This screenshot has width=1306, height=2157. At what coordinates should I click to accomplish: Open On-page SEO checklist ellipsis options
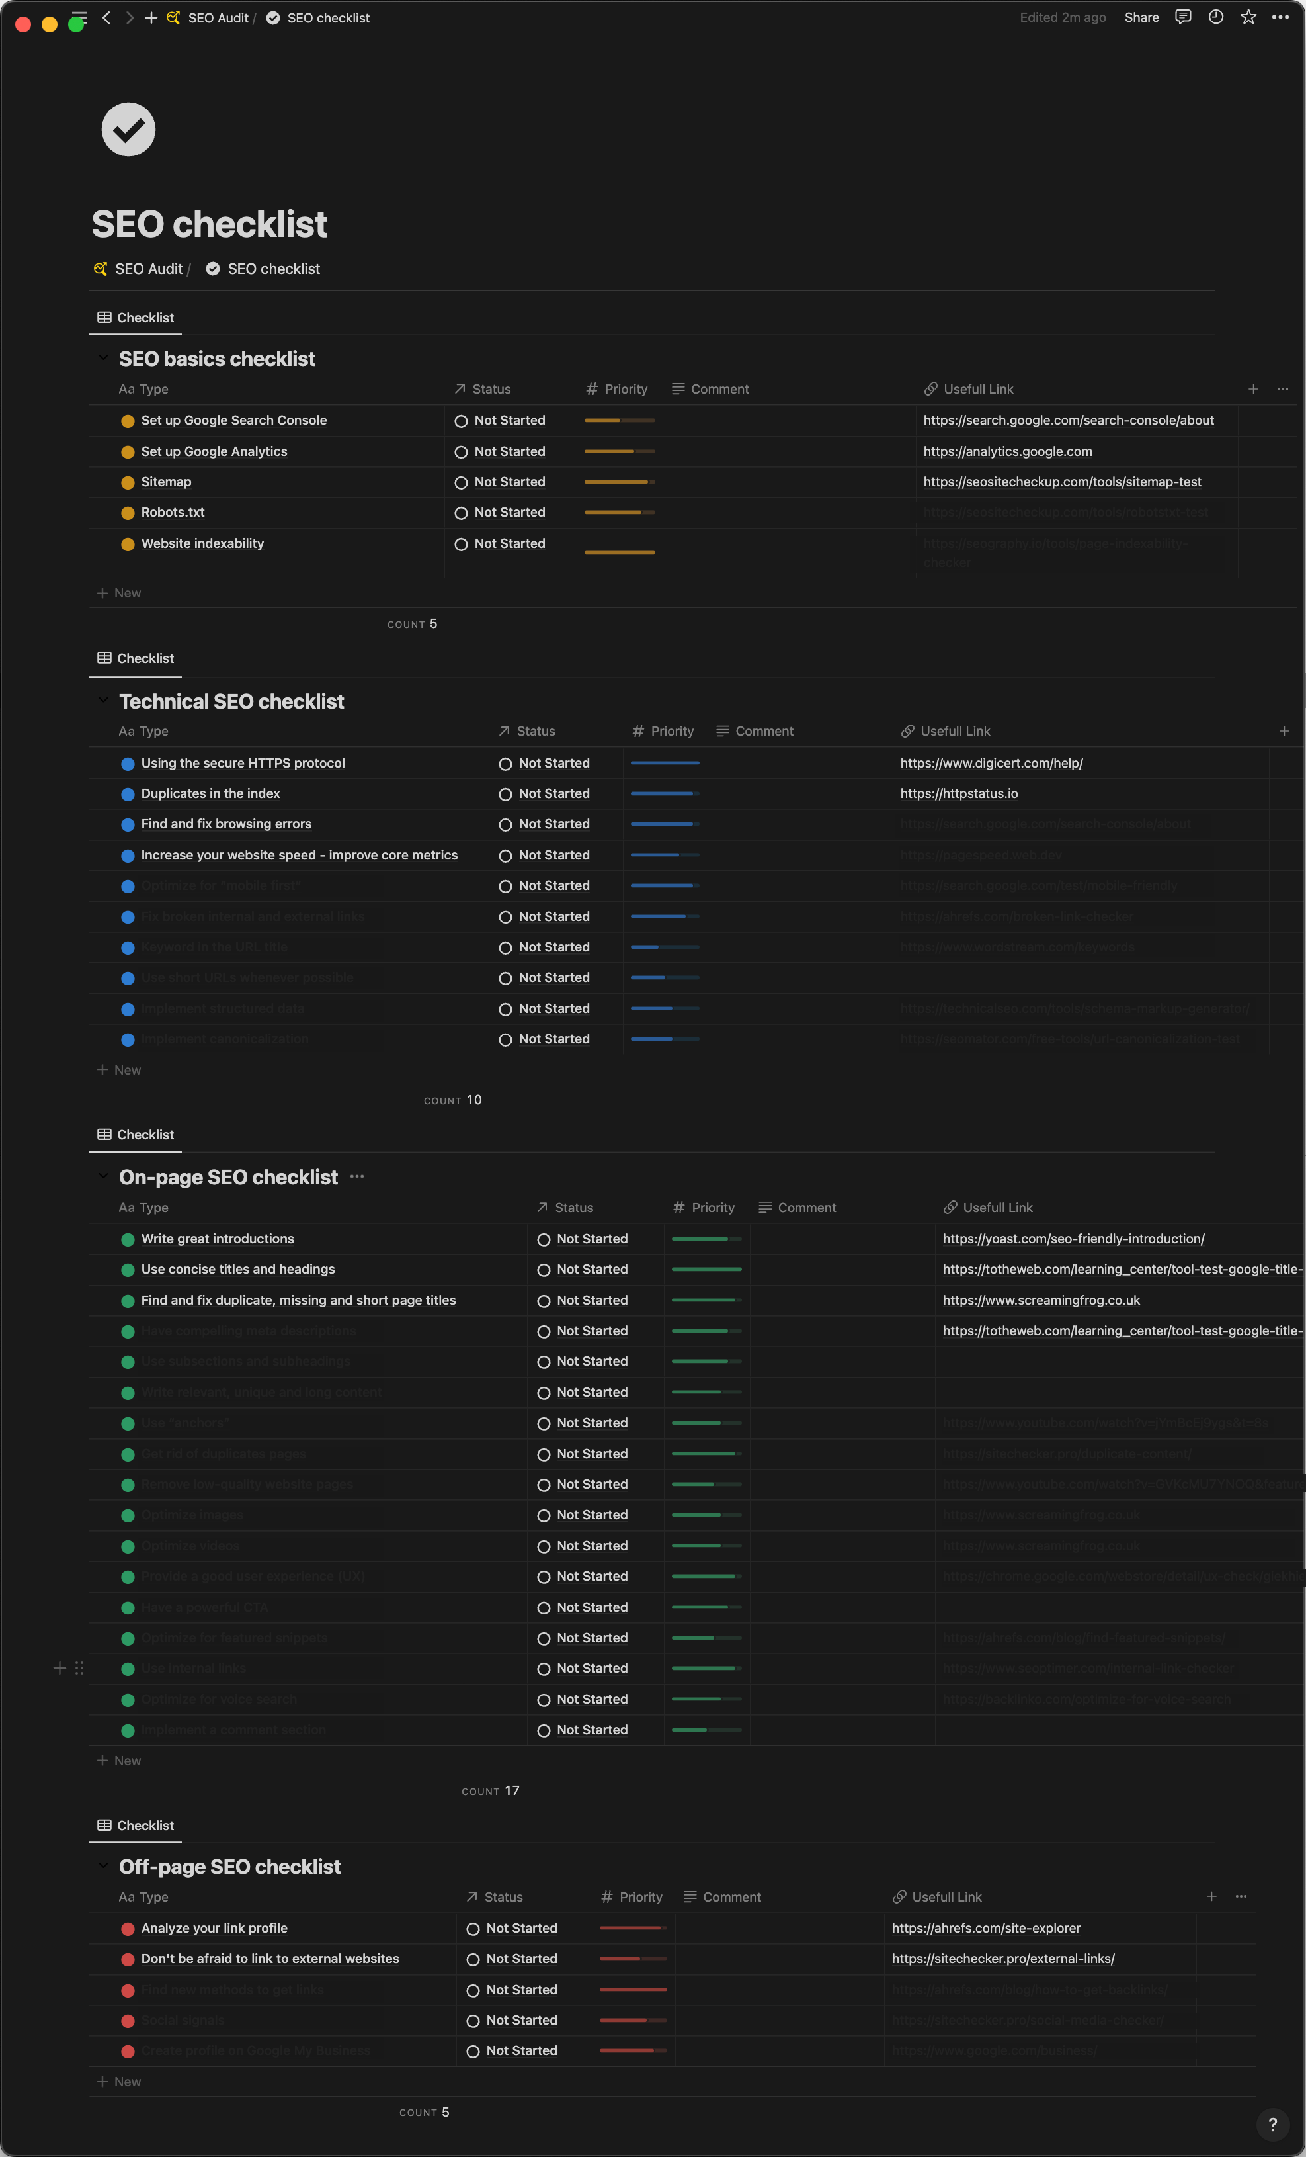(x=357, y=1178)
